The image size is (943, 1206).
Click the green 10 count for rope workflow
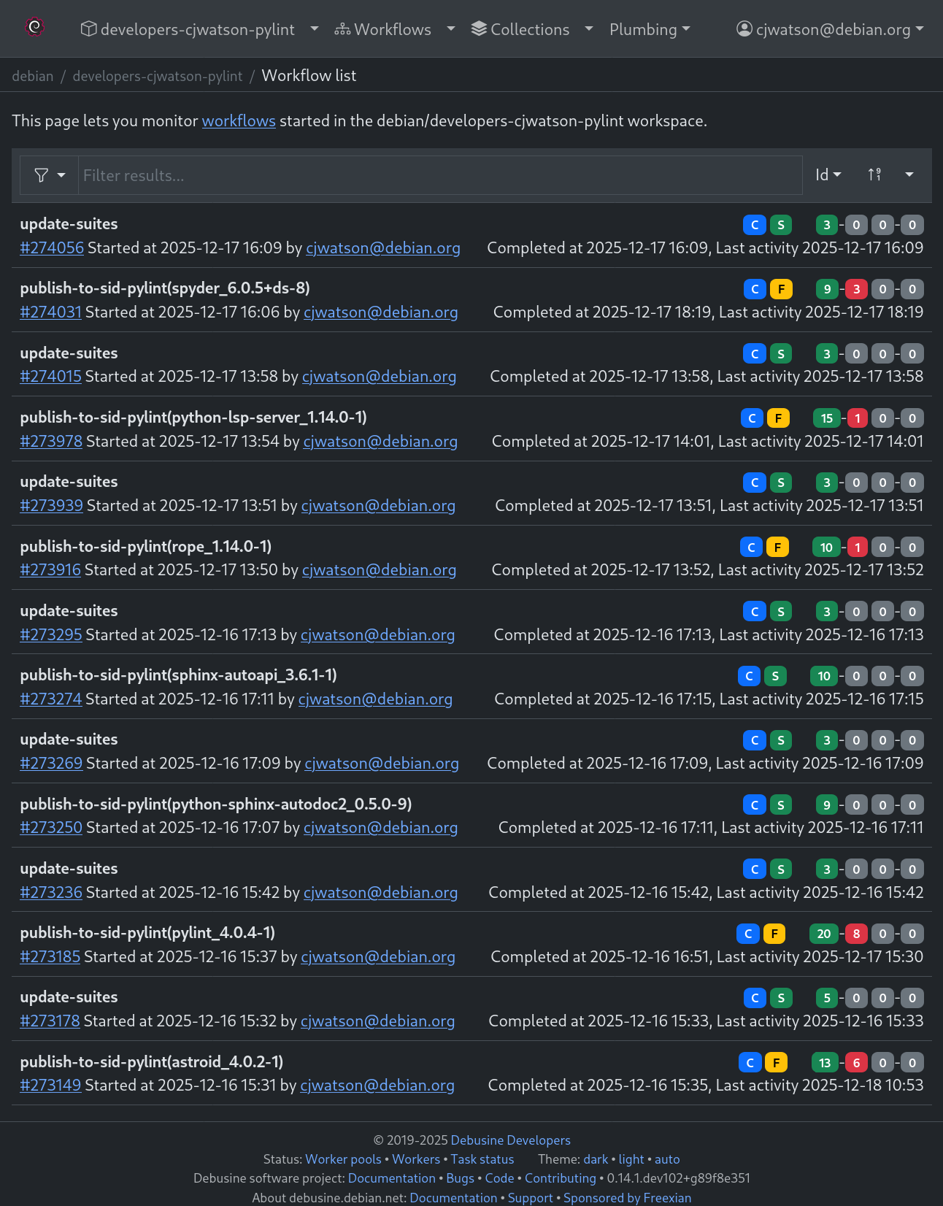826,547
